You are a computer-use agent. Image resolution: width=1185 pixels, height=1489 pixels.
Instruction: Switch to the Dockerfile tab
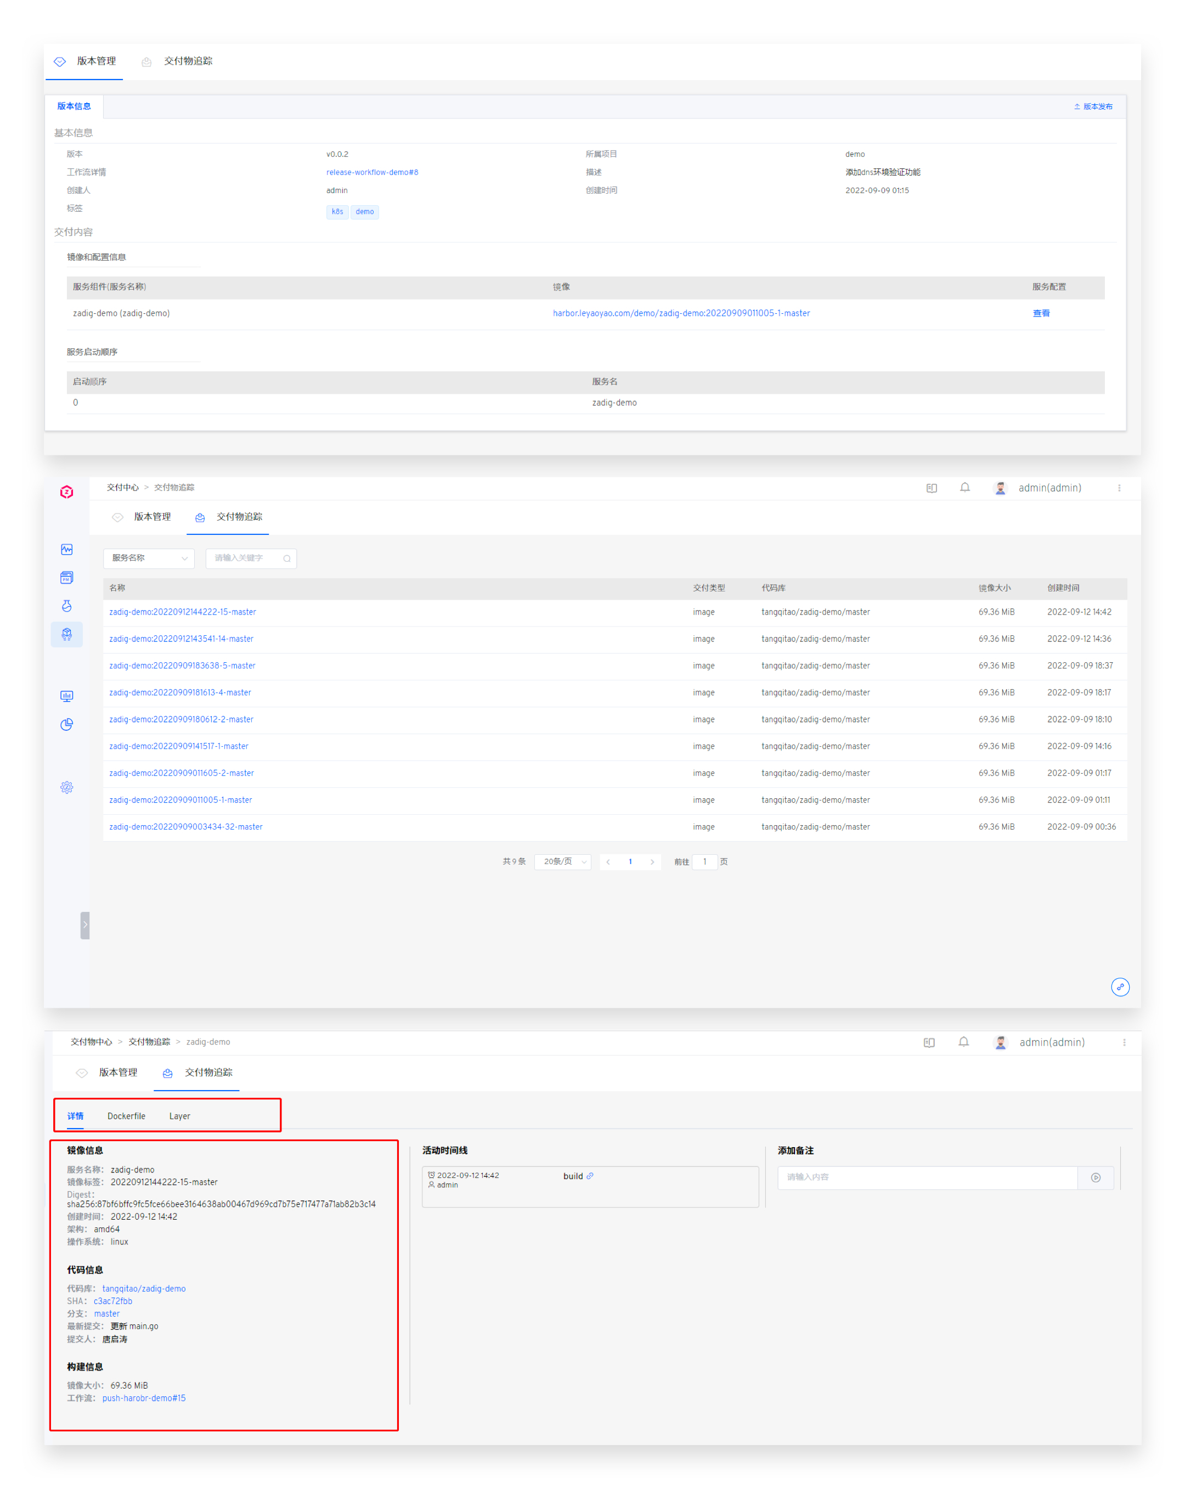point(126,1116)
